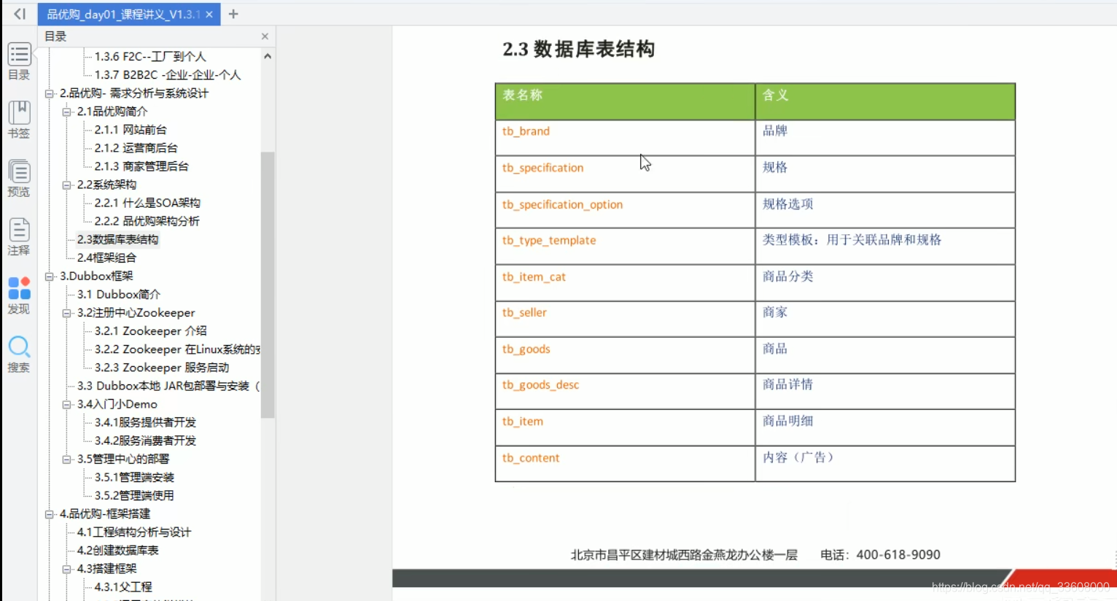This screenshot has width=1117, height=601.
Task: Click the tb_specification_option cell
Action: coord(625,211)
